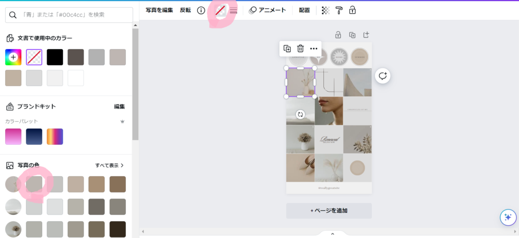This screenshot has height=238, width=519.
Task: Pick the black document color swatch
Action: pyautogui.click(x=55, y=57)
